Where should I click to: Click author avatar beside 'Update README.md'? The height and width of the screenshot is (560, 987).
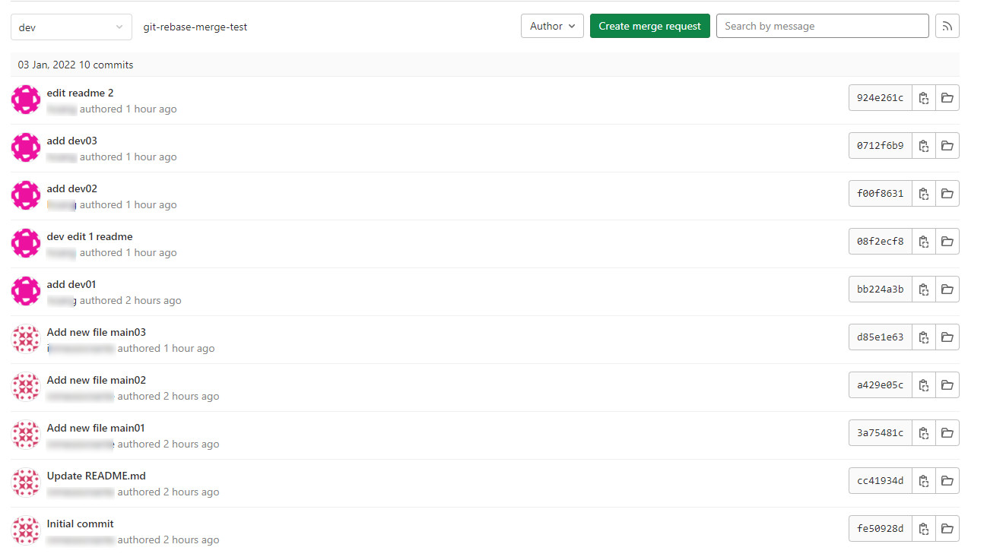pyautogui.click(x=26, y=482)
